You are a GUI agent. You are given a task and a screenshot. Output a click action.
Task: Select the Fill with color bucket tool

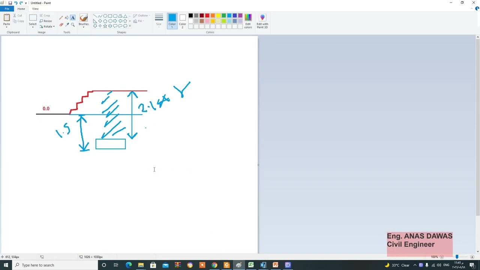(67, 18)
